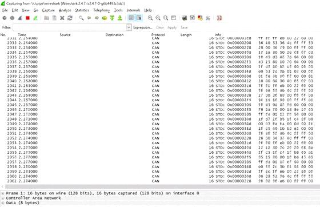Toggle auto scroll in live capture
The height and width of the screenshot is (207, 320).
tap(139, 18)
